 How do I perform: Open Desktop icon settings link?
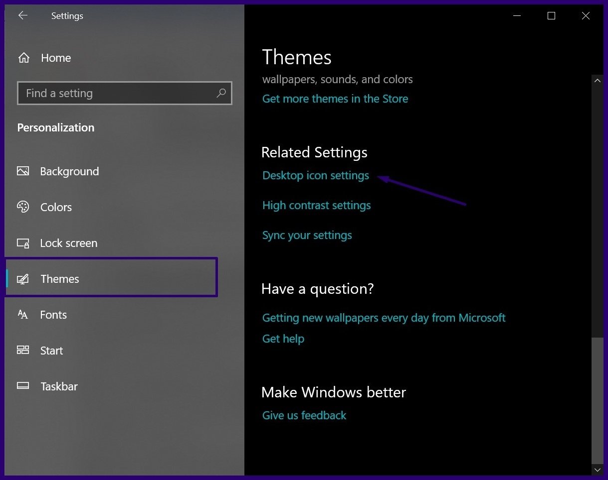pyautogui.click(x=316, y=176)
